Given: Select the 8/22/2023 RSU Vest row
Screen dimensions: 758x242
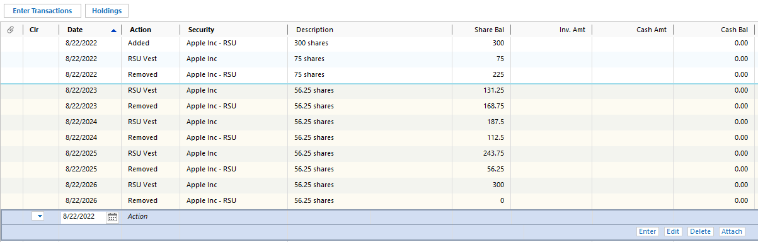Looking at the screenshot, I should 378,90.
